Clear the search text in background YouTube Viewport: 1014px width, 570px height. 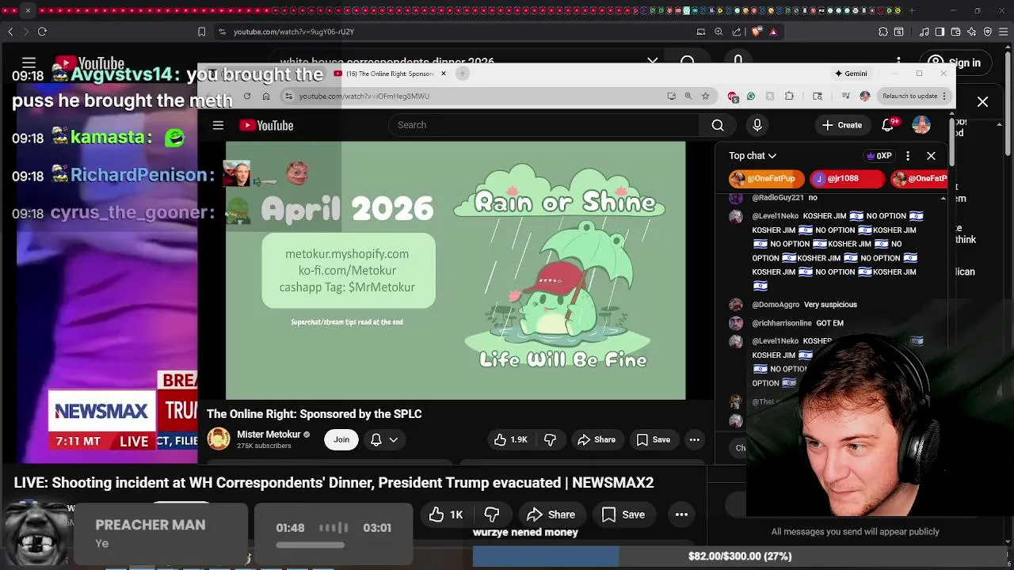coord(653,62)
